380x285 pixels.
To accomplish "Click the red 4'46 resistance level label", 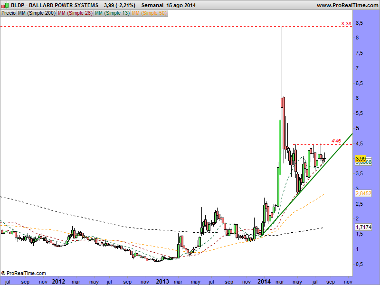I will 336,141.
